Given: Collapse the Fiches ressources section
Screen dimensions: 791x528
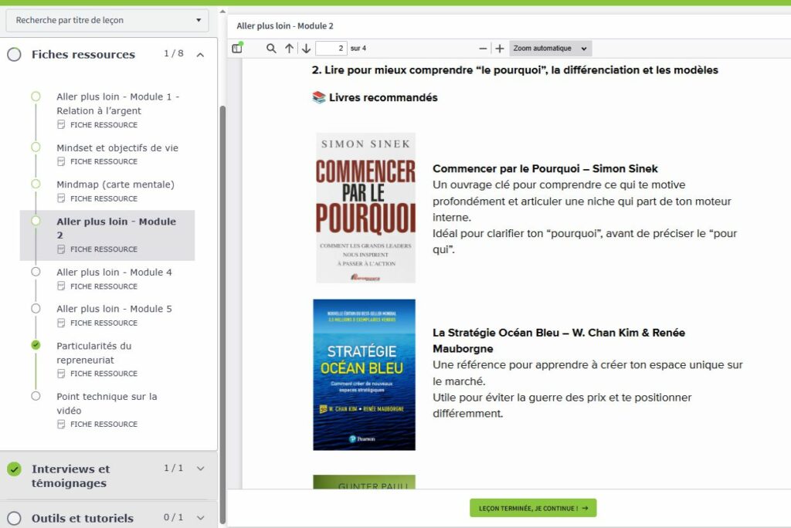Looking at the screenshot, I should pos(200,55).
